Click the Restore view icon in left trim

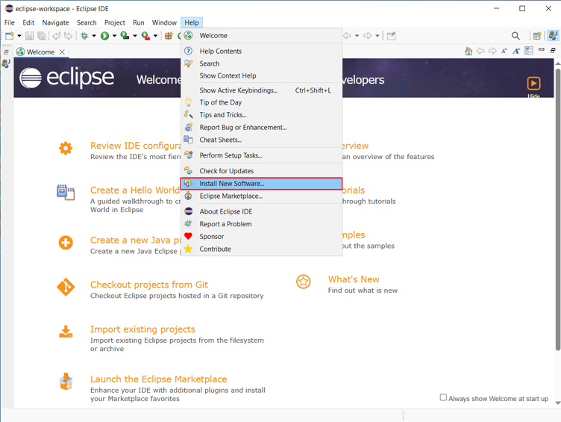pyautogui.click(x=6, y=52)
